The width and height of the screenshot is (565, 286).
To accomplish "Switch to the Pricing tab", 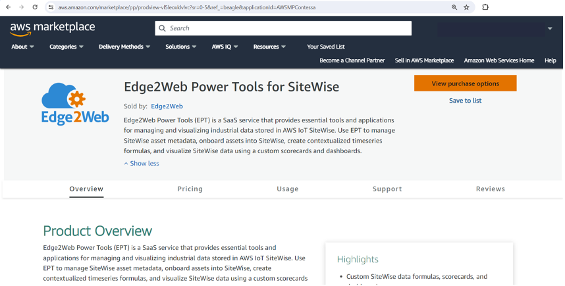I will 190,189.
